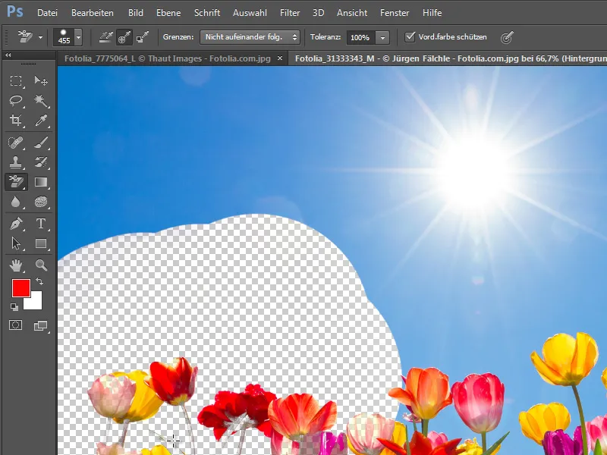Viewport: 607px width, 455px height.
Task: Toggle the 'Vord.farbe schützen' checkbox
Action: (x=410, y=36)
